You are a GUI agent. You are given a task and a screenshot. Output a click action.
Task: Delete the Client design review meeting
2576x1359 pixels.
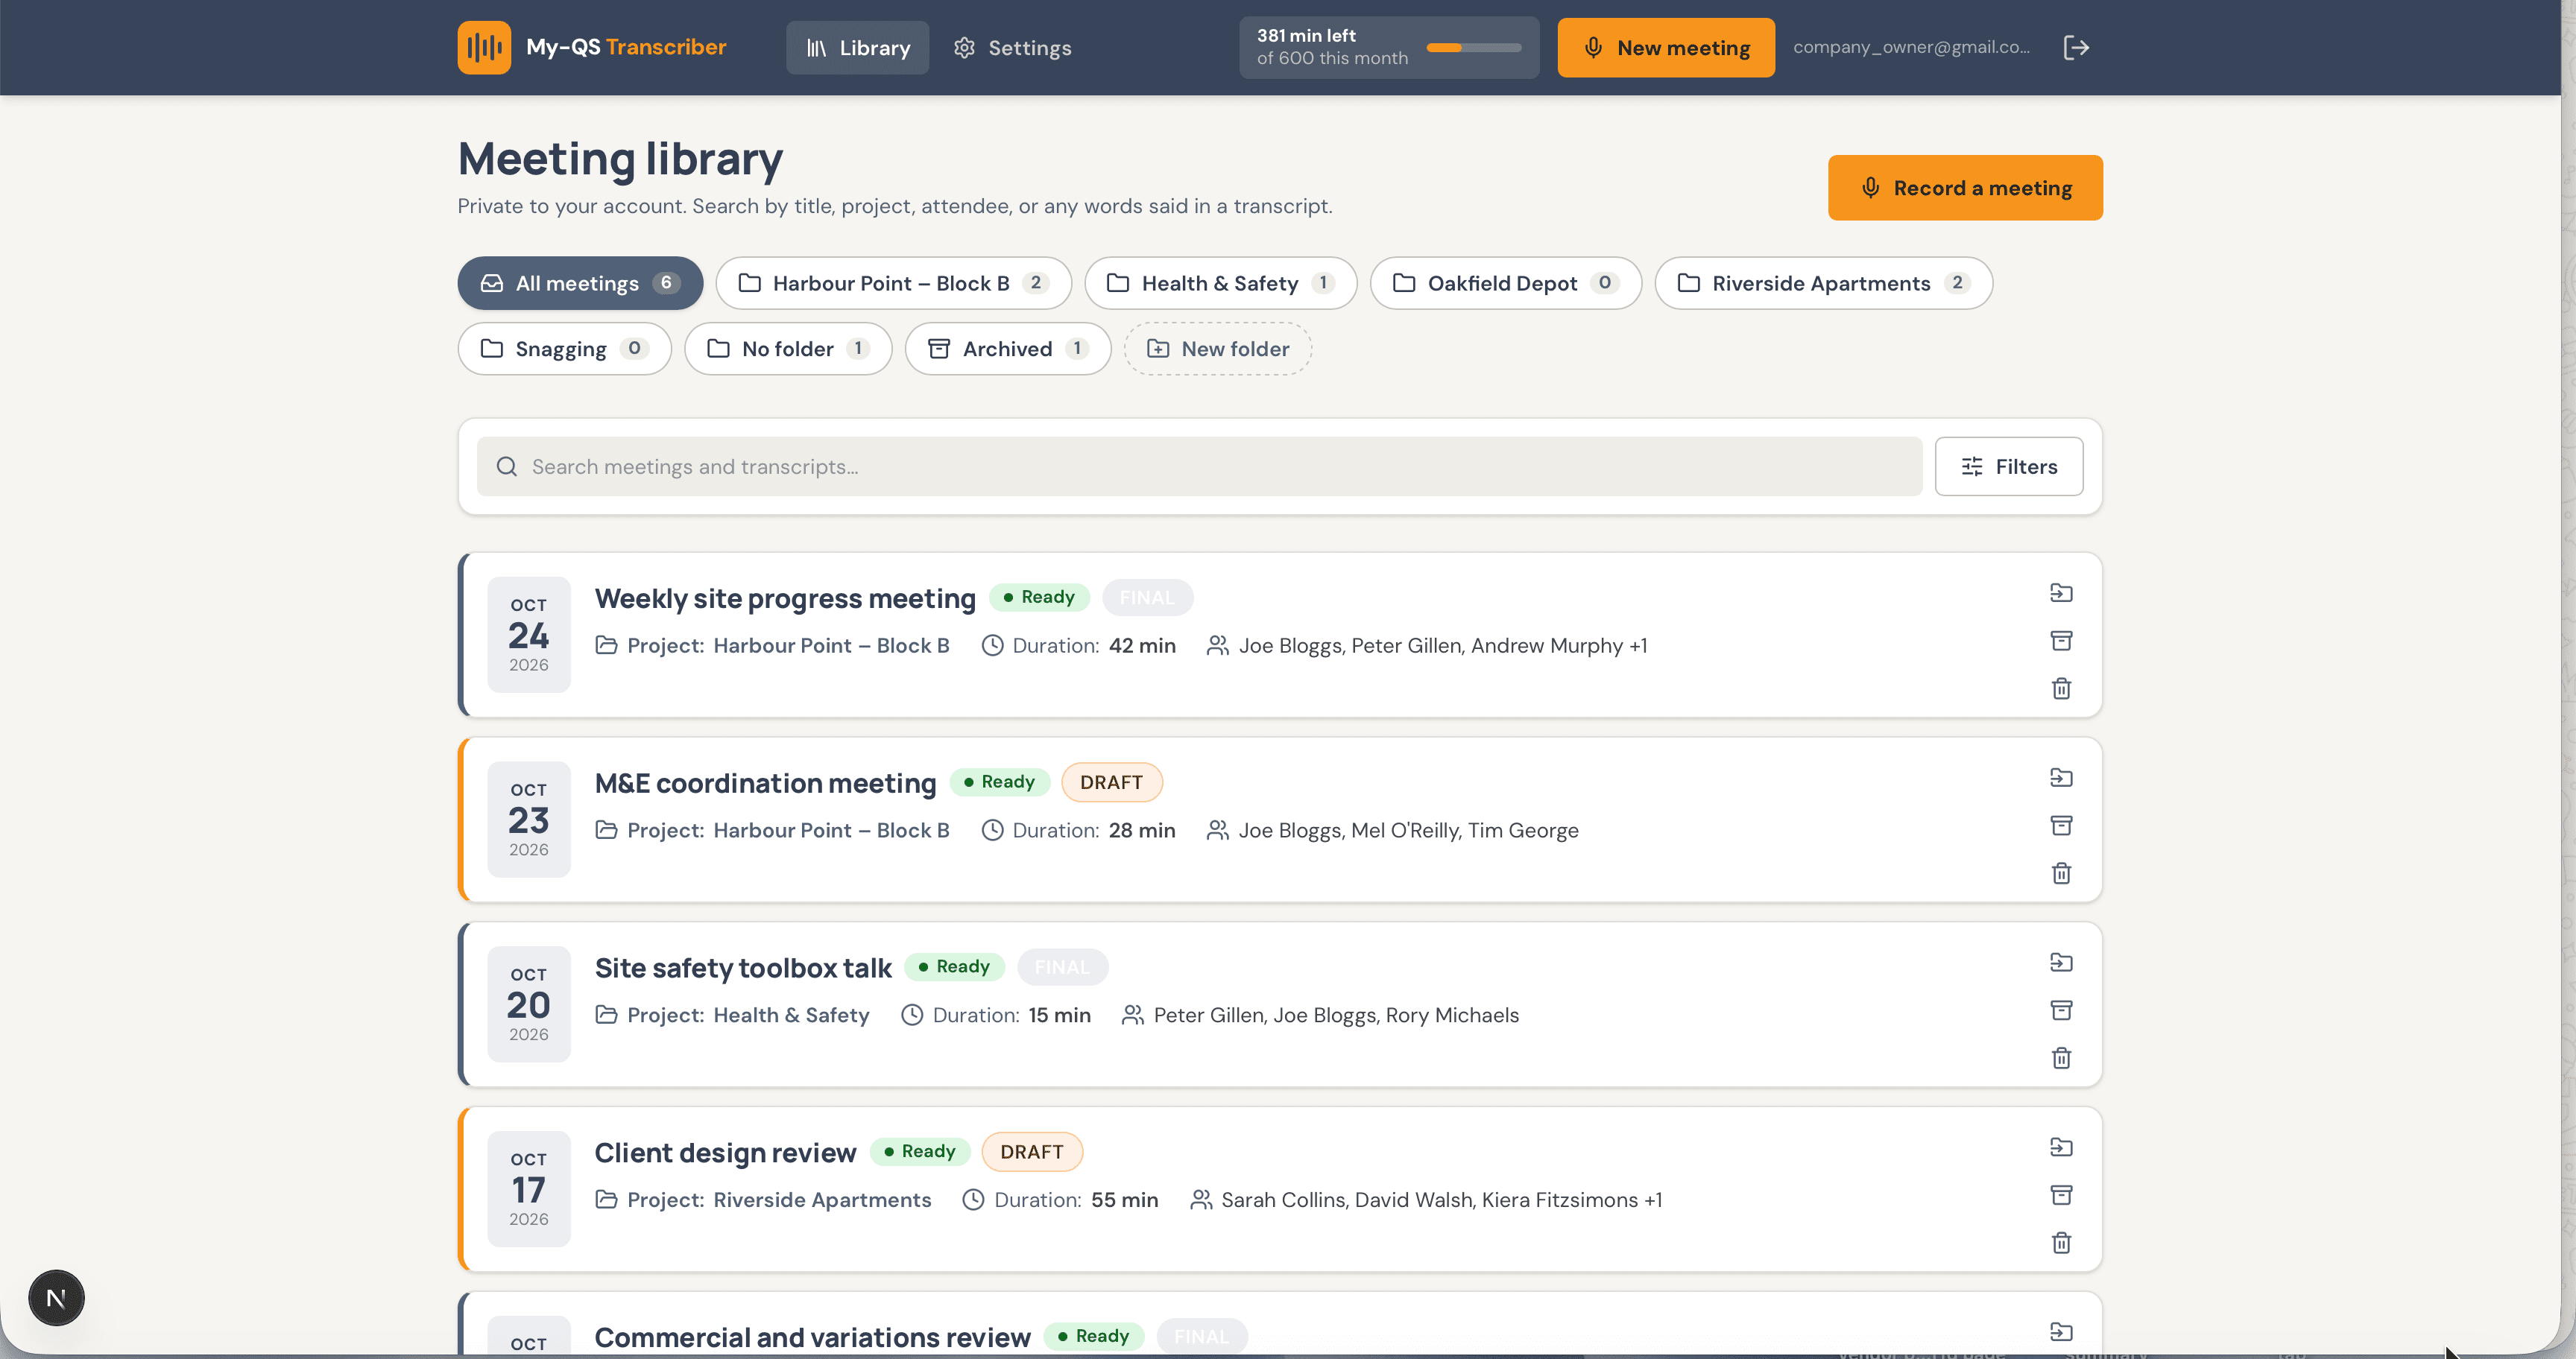(x=2061, y=1243)
